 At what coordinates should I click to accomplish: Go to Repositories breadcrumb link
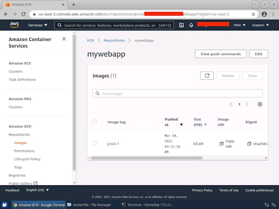coord(114,40)
